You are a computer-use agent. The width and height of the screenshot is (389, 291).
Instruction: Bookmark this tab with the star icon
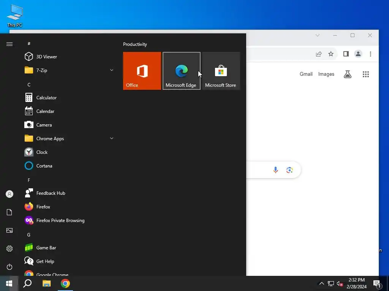coord(331,54)
